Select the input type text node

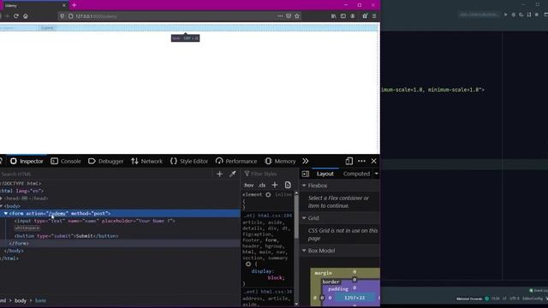(x=95, y=221)
